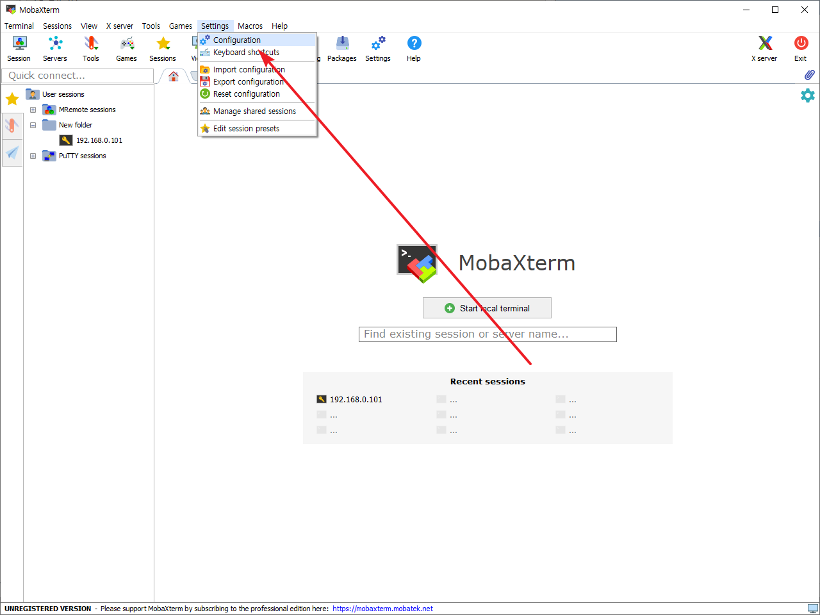Select the knife Tools tab in the sidebar
The width and height of the screenshot is (820, 615).
point(12,125)
